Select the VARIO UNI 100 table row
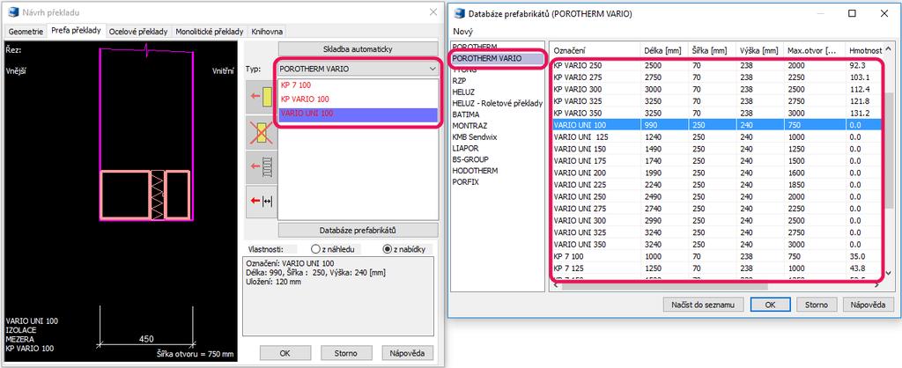Viewport: 902px width, 368px height. point(717,125)
